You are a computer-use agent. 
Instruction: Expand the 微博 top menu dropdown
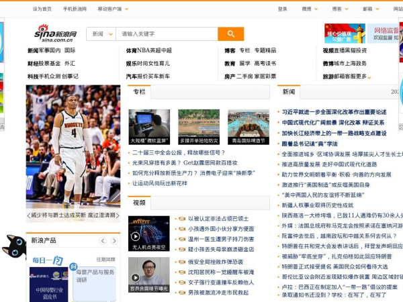coord(316,9)
